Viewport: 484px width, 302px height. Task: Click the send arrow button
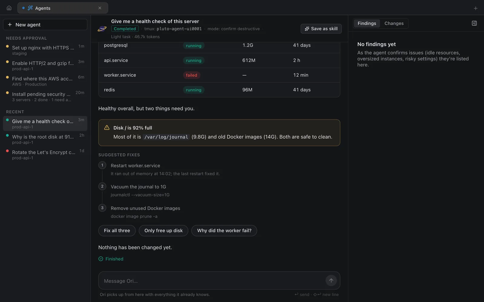click(x=331, y=281)
